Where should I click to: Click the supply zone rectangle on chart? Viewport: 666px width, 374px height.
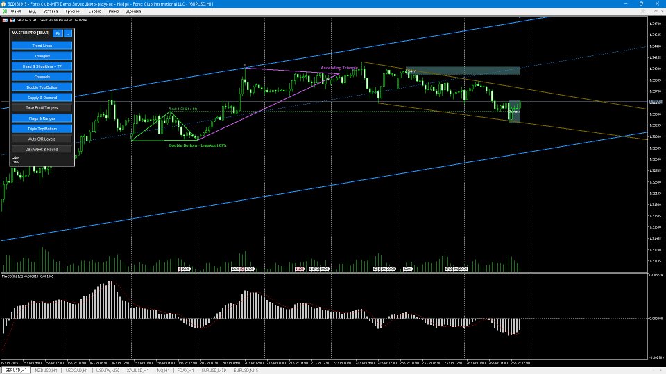[x=463, y=71]
